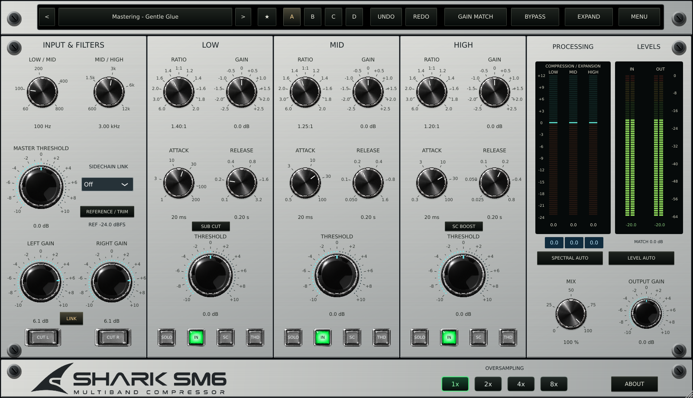Viewport: 693px width, 398px height.
Task: Go to next preset arrow
Action: (x=243, y=17)
